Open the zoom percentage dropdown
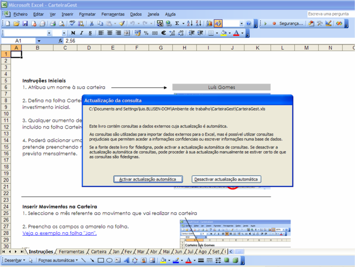Viewport: 355px width, 267px height. click(242, 23)
